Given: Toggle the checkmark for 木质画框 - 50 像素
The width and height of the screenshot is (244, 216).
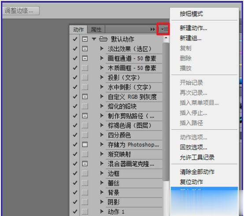Looking at the screenshot, I should point(75,68).
